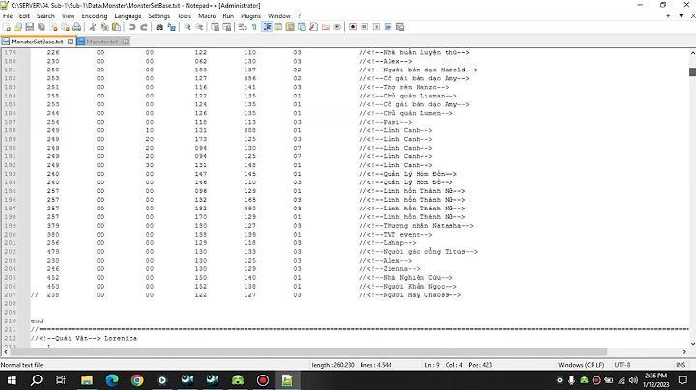This screenshot has height=390, width=696.
Task: Click the Save All toolbar icon
Action: (x=42, y=27)
